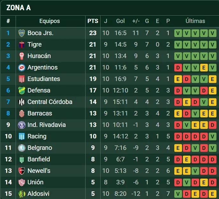Click the Gol column header
The height and width of the screenshot is (199, 219).
(x=120, y=21)
